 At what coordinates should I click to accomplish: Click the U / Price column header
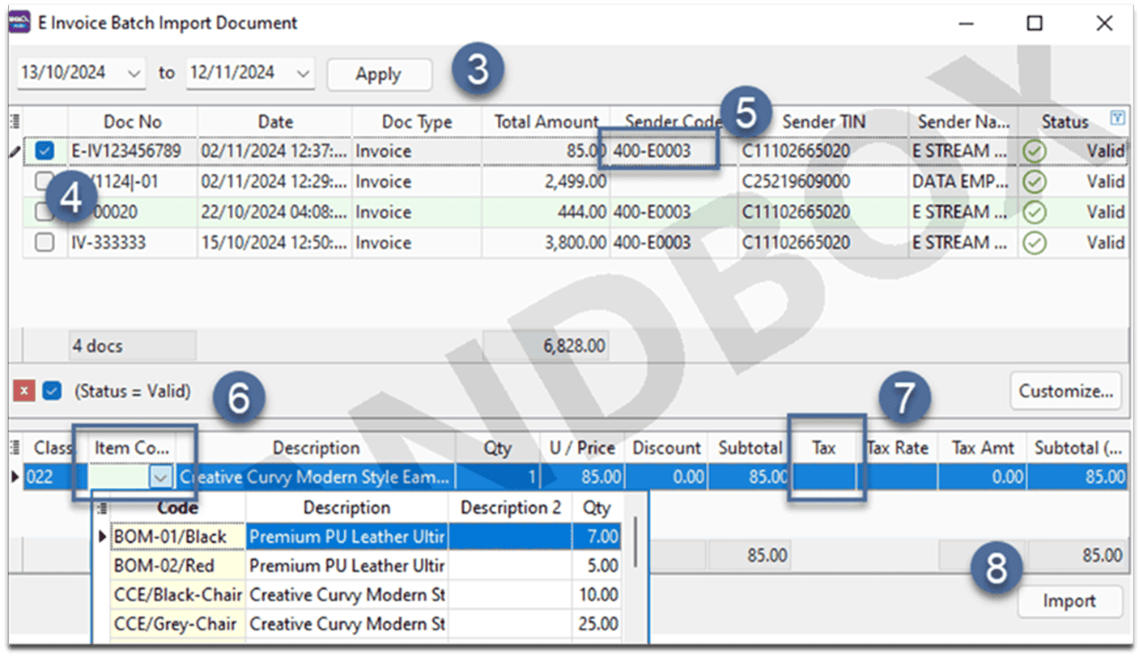[581, 447]
